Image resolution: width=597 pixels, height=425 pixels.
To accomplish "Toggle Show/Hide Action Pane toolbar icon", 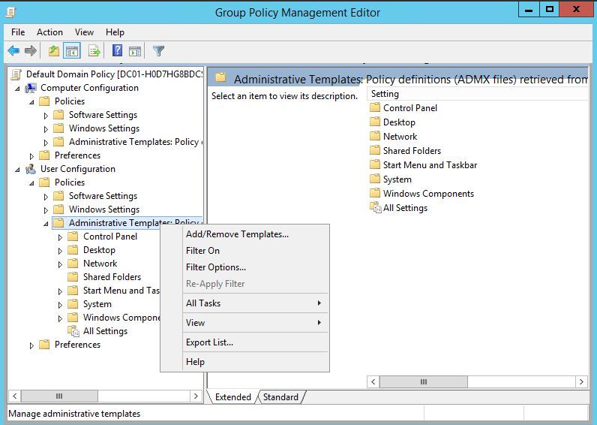I will [135, 51].
